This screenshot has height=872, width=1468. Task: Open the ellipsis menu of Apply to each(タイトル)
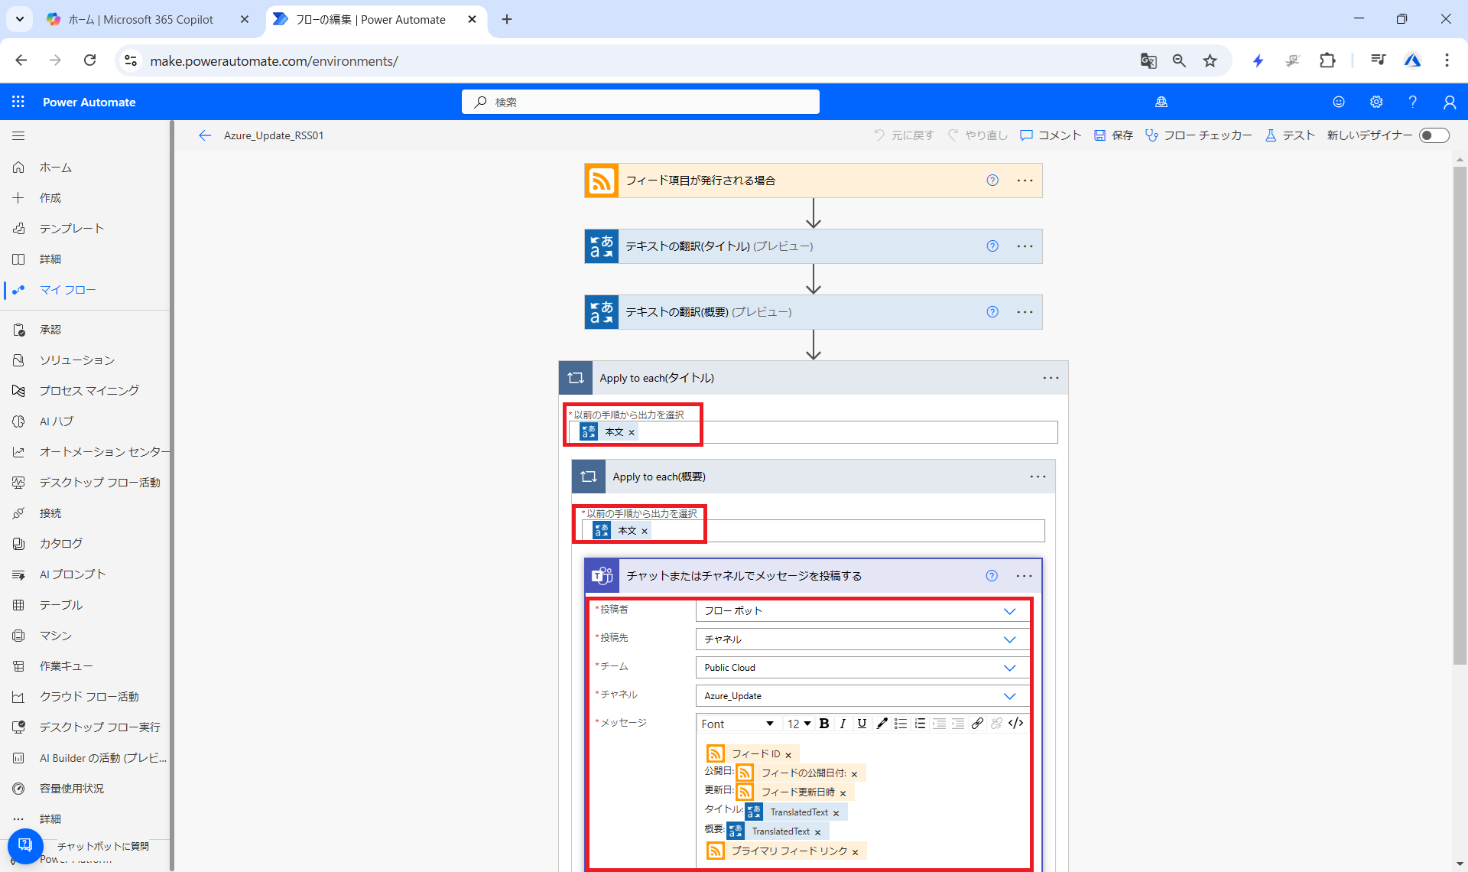click(1051, 378)
